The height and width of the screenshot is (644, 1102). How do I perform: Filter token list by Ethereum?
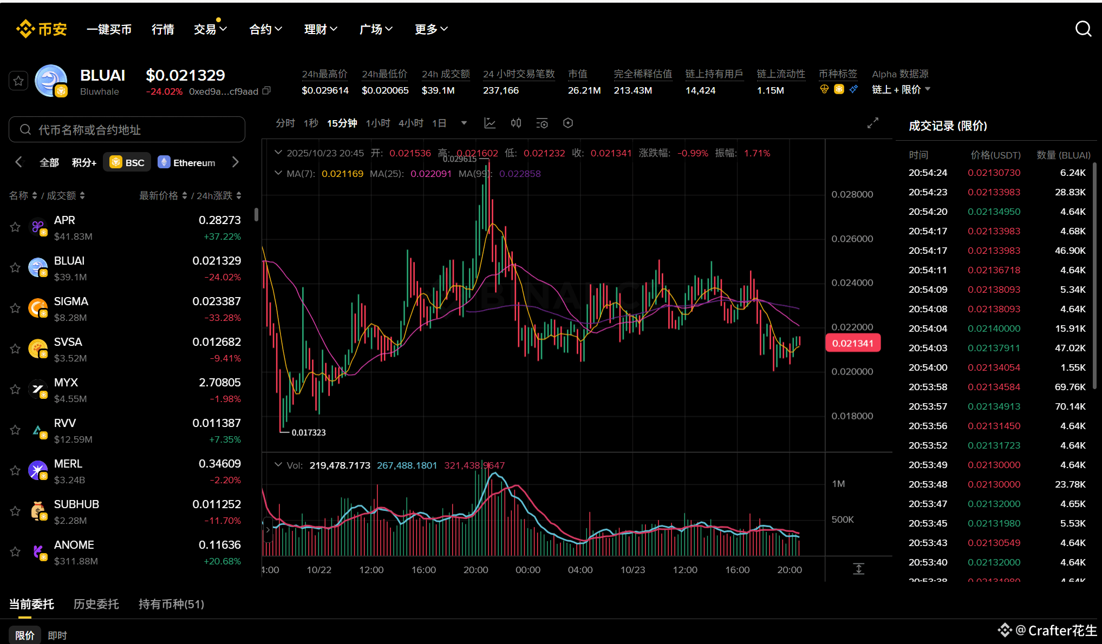click(187, 162)
